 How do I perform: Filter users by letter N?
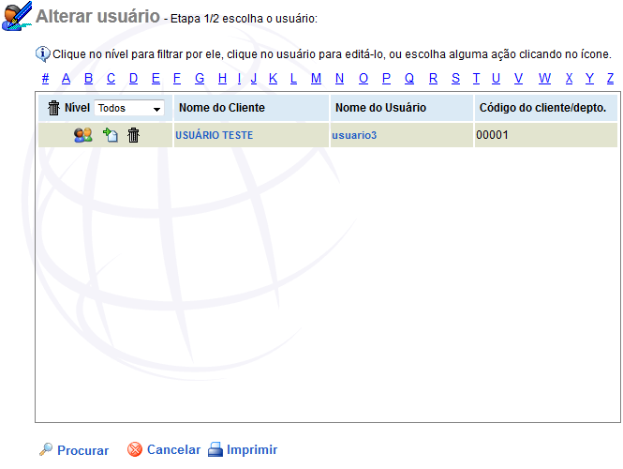click(x=339, y=79)
